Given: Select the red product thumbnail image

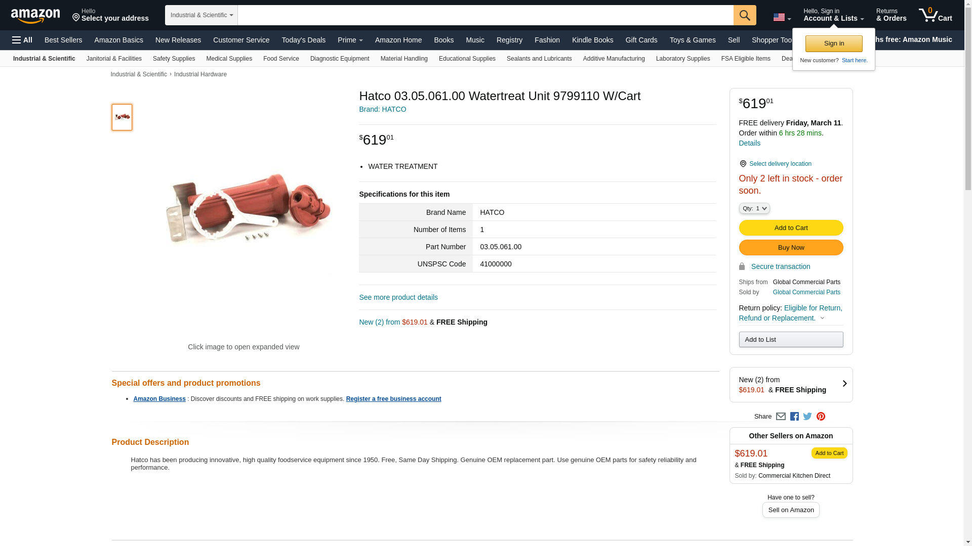Looking at the screenshot, I should tap(122, 117).
